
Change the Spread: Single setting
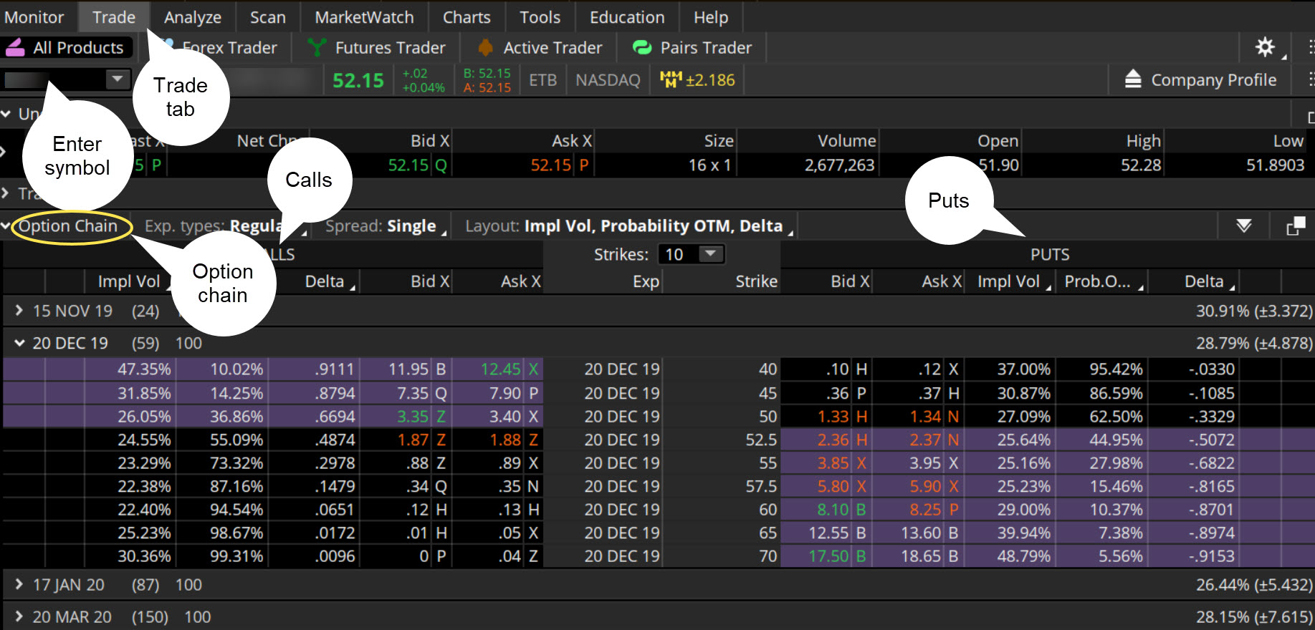click(x=386, y=226)
